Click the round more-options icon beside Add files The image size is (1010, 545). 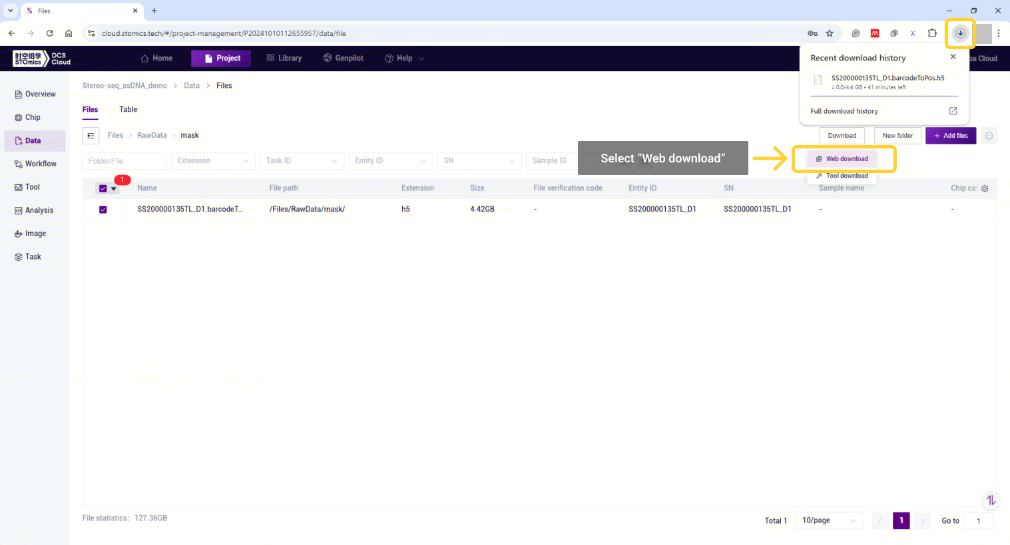989,136
